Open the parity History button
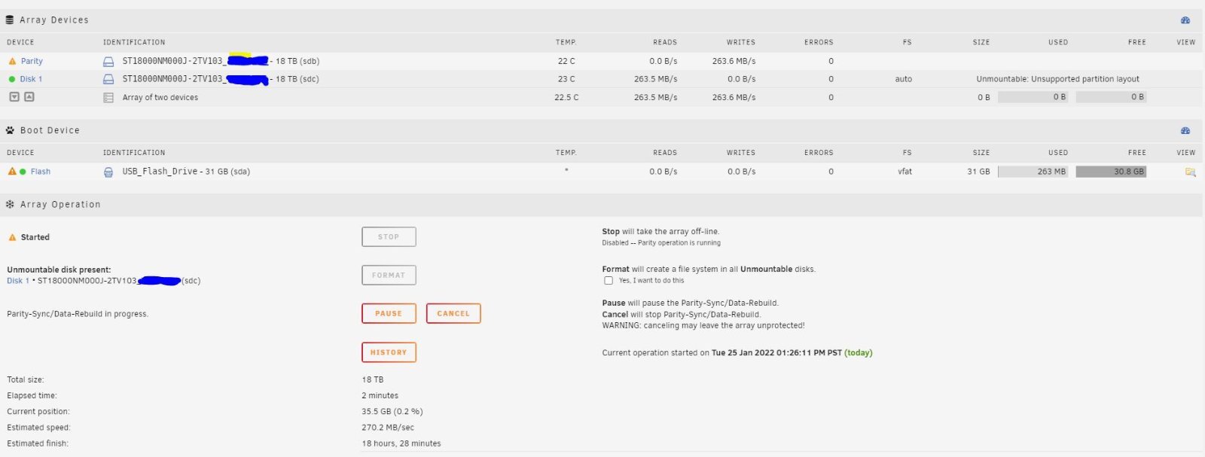The width and height of the screenshot is (1205, 457). point(389,352)
